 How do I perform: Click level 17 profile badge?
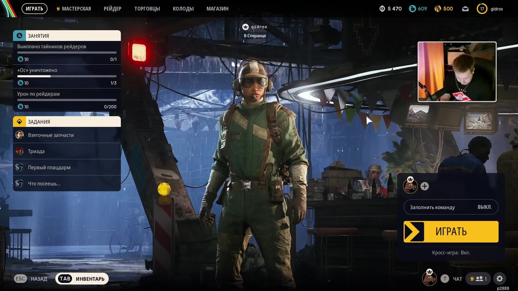click(482, 9)
